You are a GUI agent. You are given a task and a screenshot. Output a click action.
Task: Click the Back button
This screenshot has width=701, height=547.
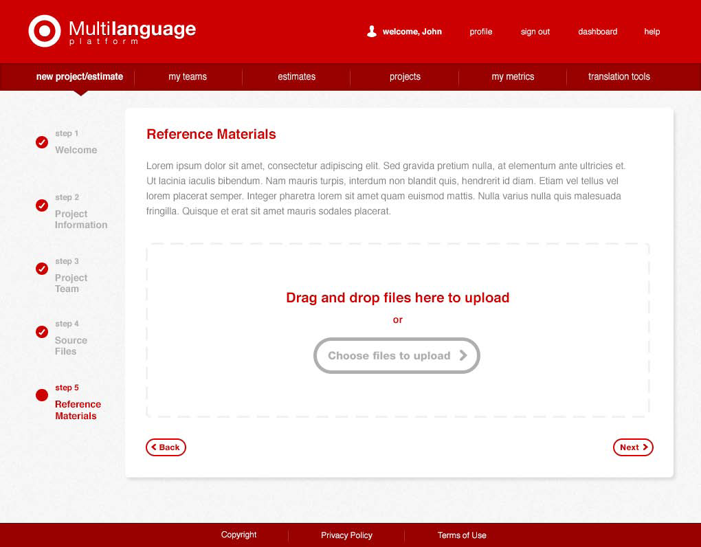166,447
